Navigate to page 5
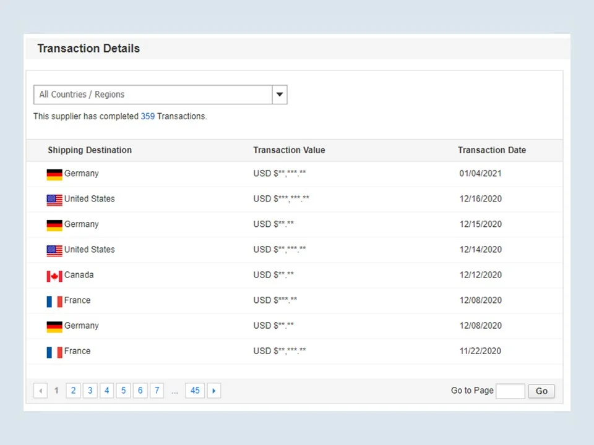The image size is (594, 445). pyautogui.click(x=124, y=391)
